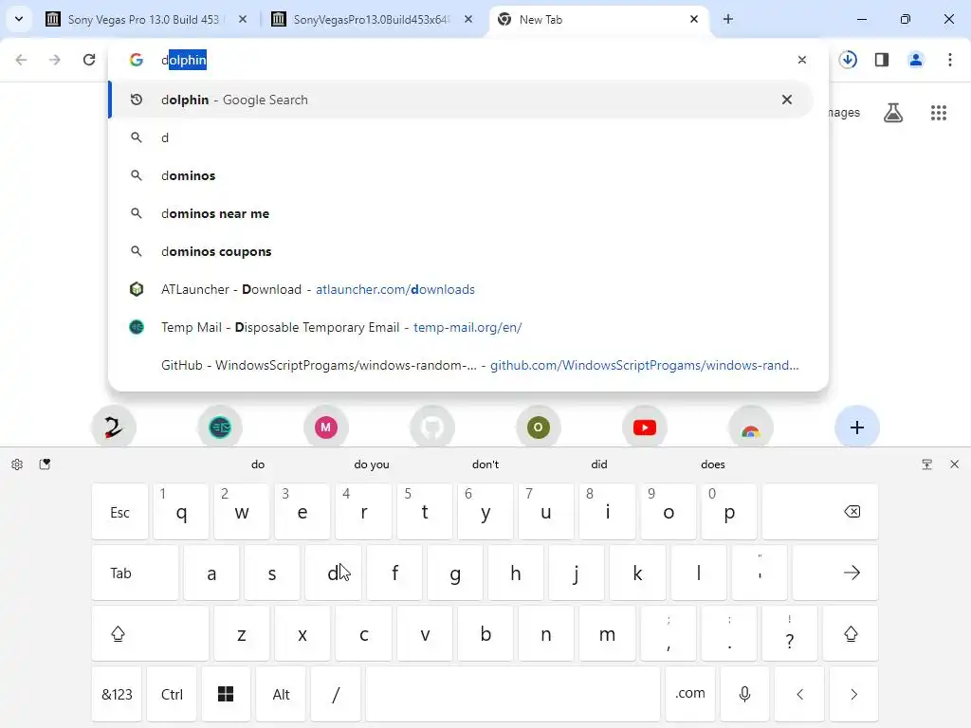This screenshot has width=971, height=728.
Task: Tap the backspace key
Action: [820, 512]
